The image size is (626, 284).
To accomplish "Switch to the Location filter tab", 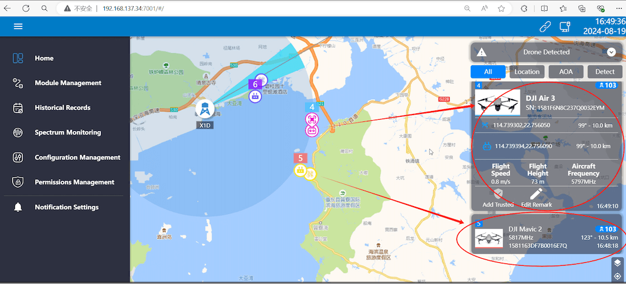I will coord(526,72).
